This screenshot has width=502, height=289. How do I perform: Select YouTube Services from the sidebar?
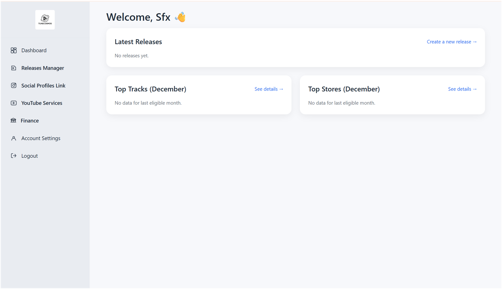pyautogui.click(x=42, y=103)
